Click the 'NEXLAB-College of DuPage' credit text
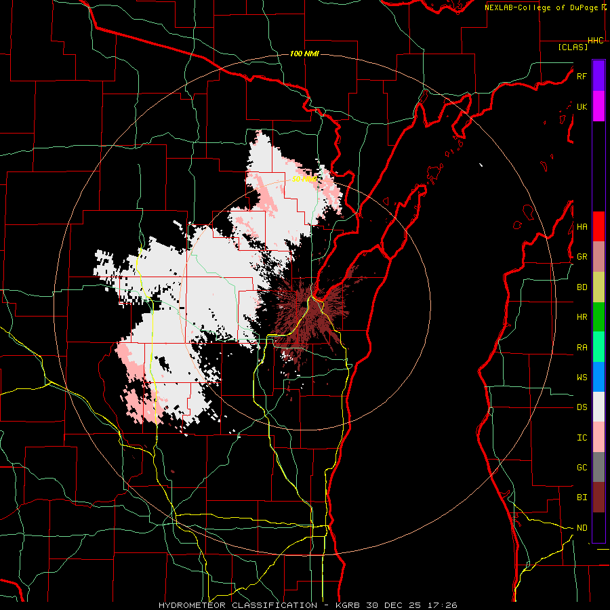The image size is (610, 610). point(541,7)
